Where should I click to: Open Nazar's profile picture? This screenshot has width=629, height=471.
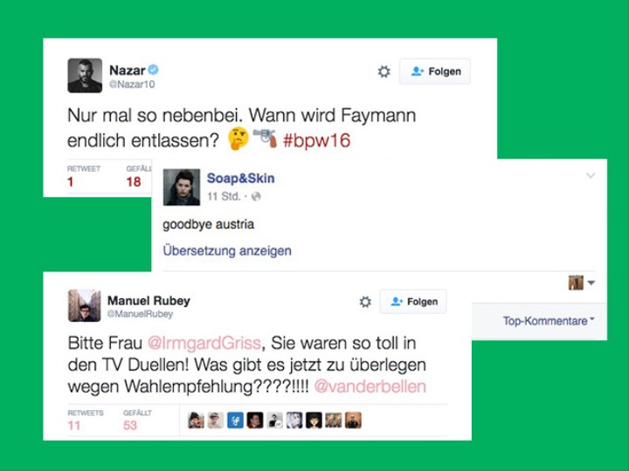[85, 75]
